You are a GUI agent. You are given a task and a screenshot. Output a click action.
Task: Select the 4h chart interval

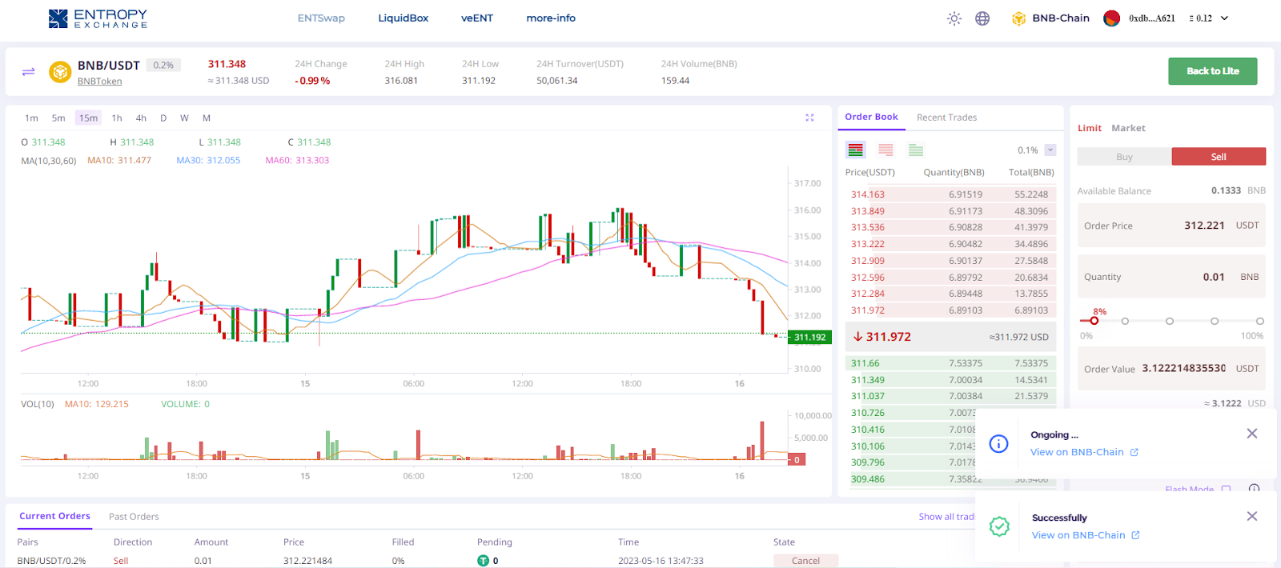141,118
